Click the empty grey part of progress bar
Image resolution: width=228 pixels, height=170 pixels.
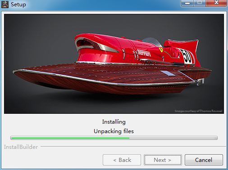pos(173,138)
